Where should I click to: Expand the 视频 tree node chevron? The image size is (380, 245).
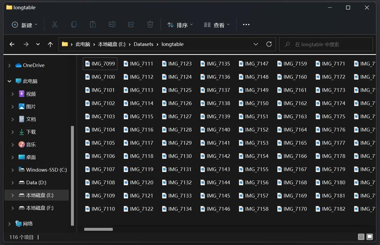pos(13,94)
